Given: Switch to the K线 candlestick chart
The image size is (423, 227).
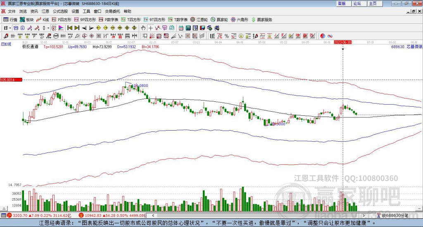Looking at the screenshot, I should tap(43, 20).
